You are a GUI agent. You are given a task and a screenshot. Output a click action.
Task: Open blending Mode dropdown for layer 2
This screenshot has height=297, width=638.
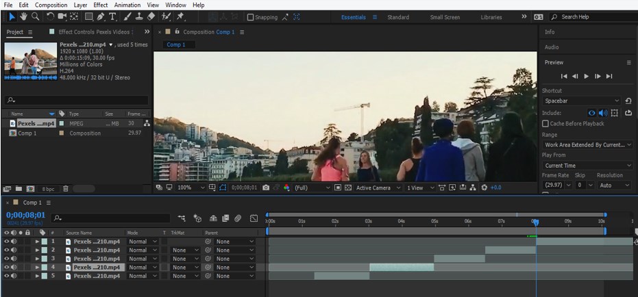pos(142,250)
